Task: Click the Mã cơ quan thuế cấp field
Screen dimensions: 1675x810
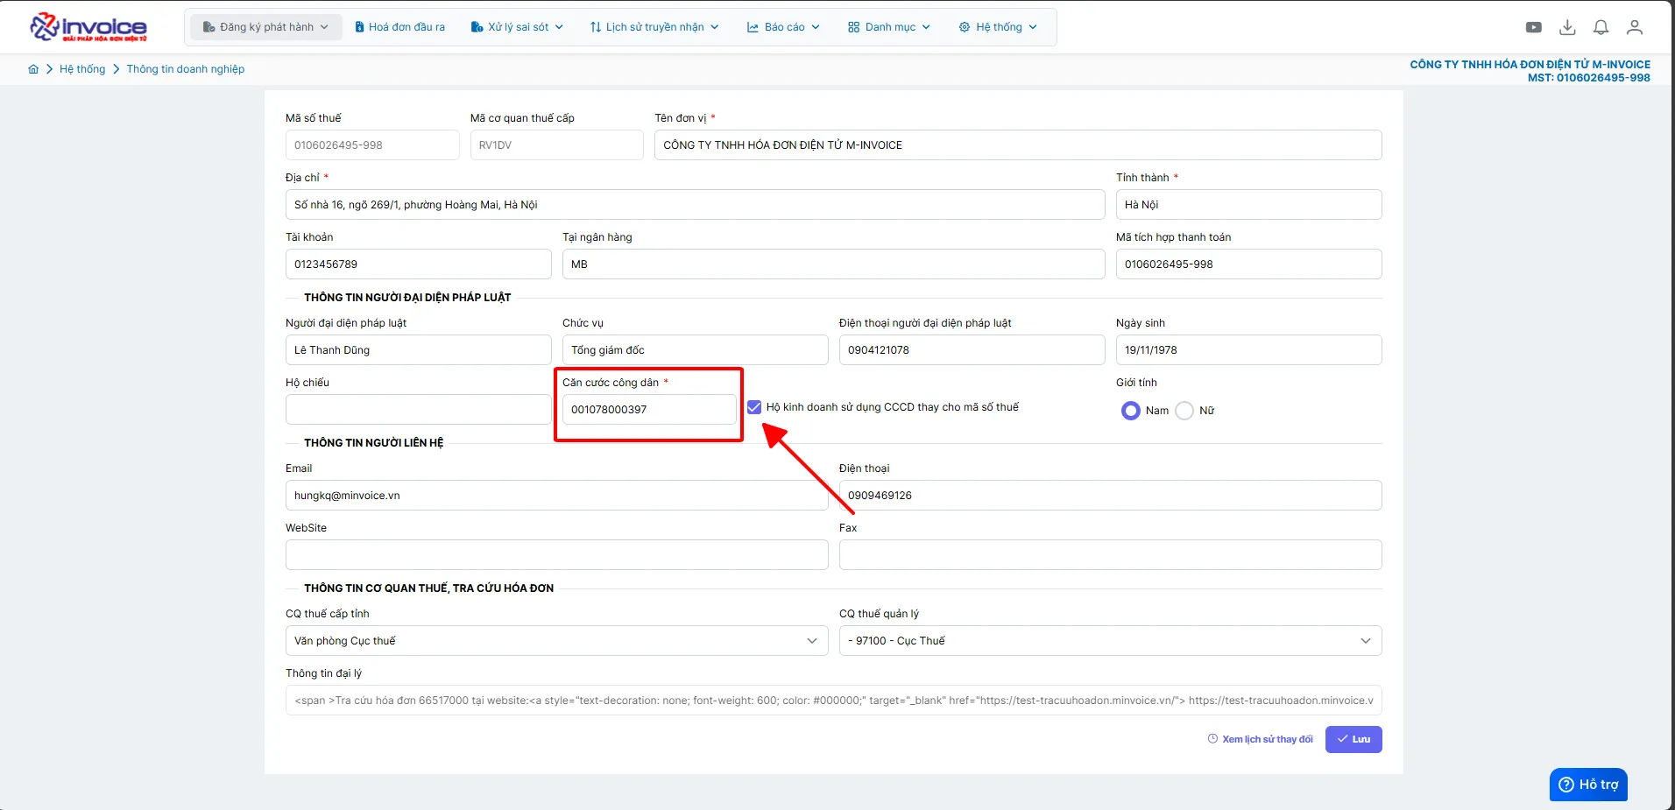Action: pos(556,145)
